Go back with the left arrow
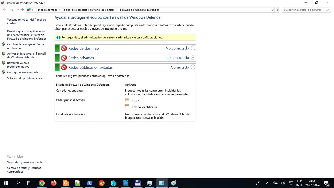 point(4,10)
